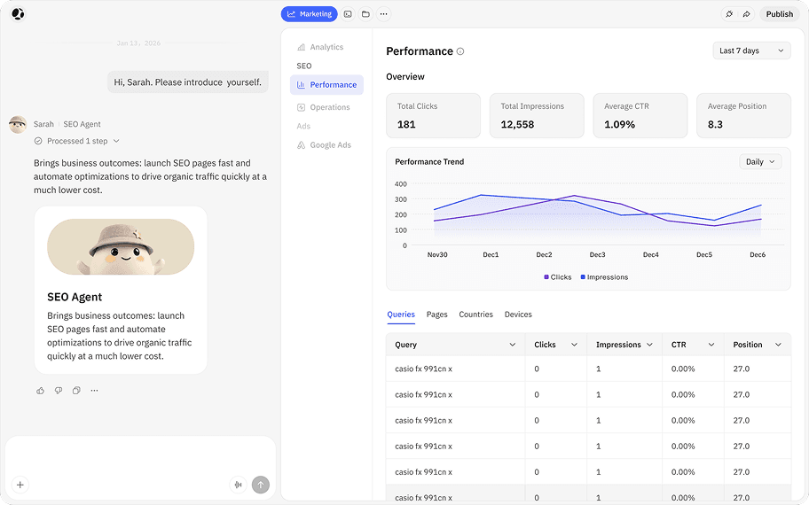Toggle the Impressions series in chart legend

[604, 277]
